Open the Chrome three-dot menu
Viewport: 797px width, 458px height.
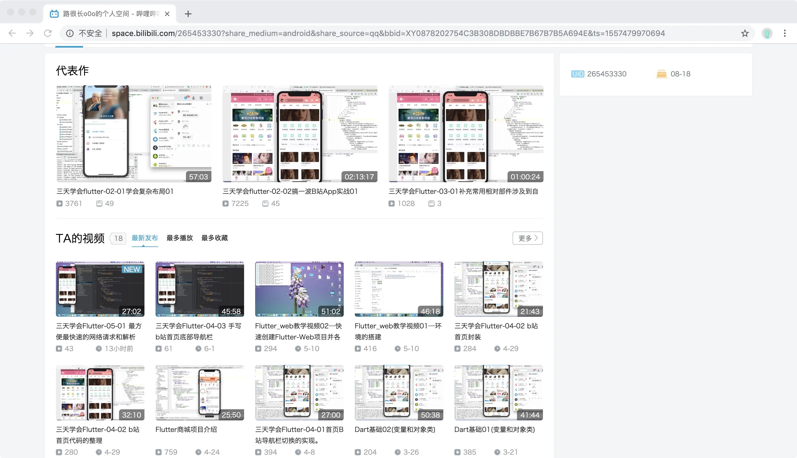[x=785, y=33]
